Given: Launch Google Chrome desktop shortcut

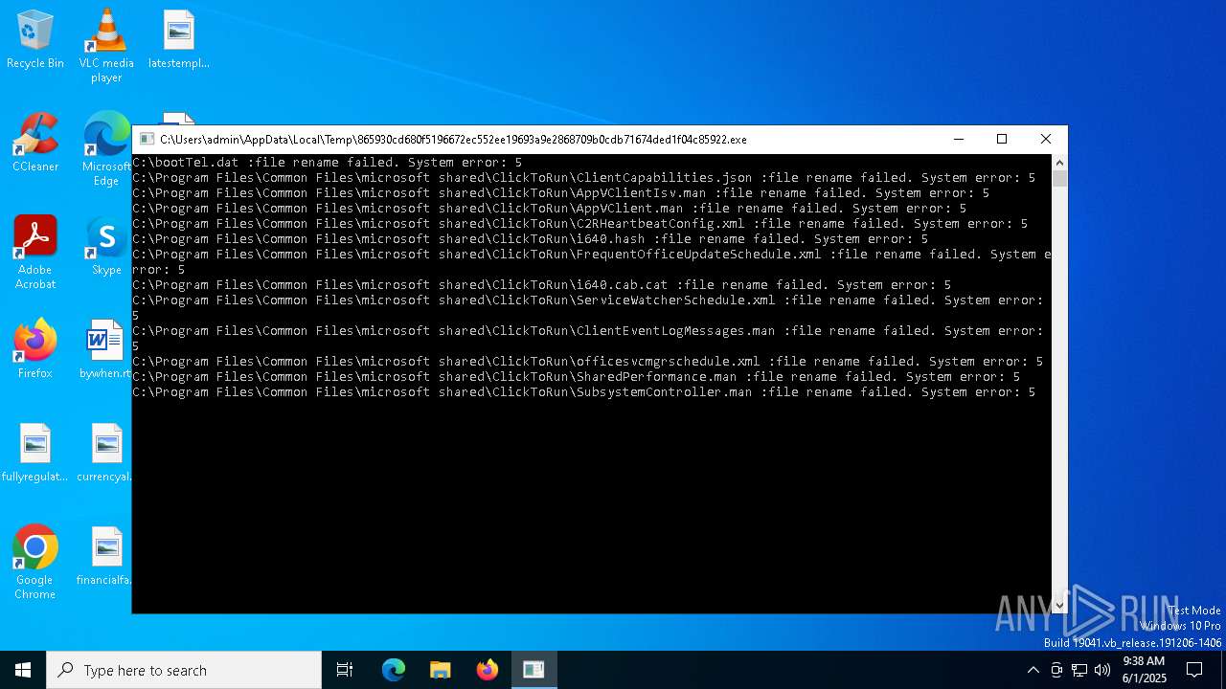Looking at the screenshot, I should pyautogui.click(x=35, y=564).
